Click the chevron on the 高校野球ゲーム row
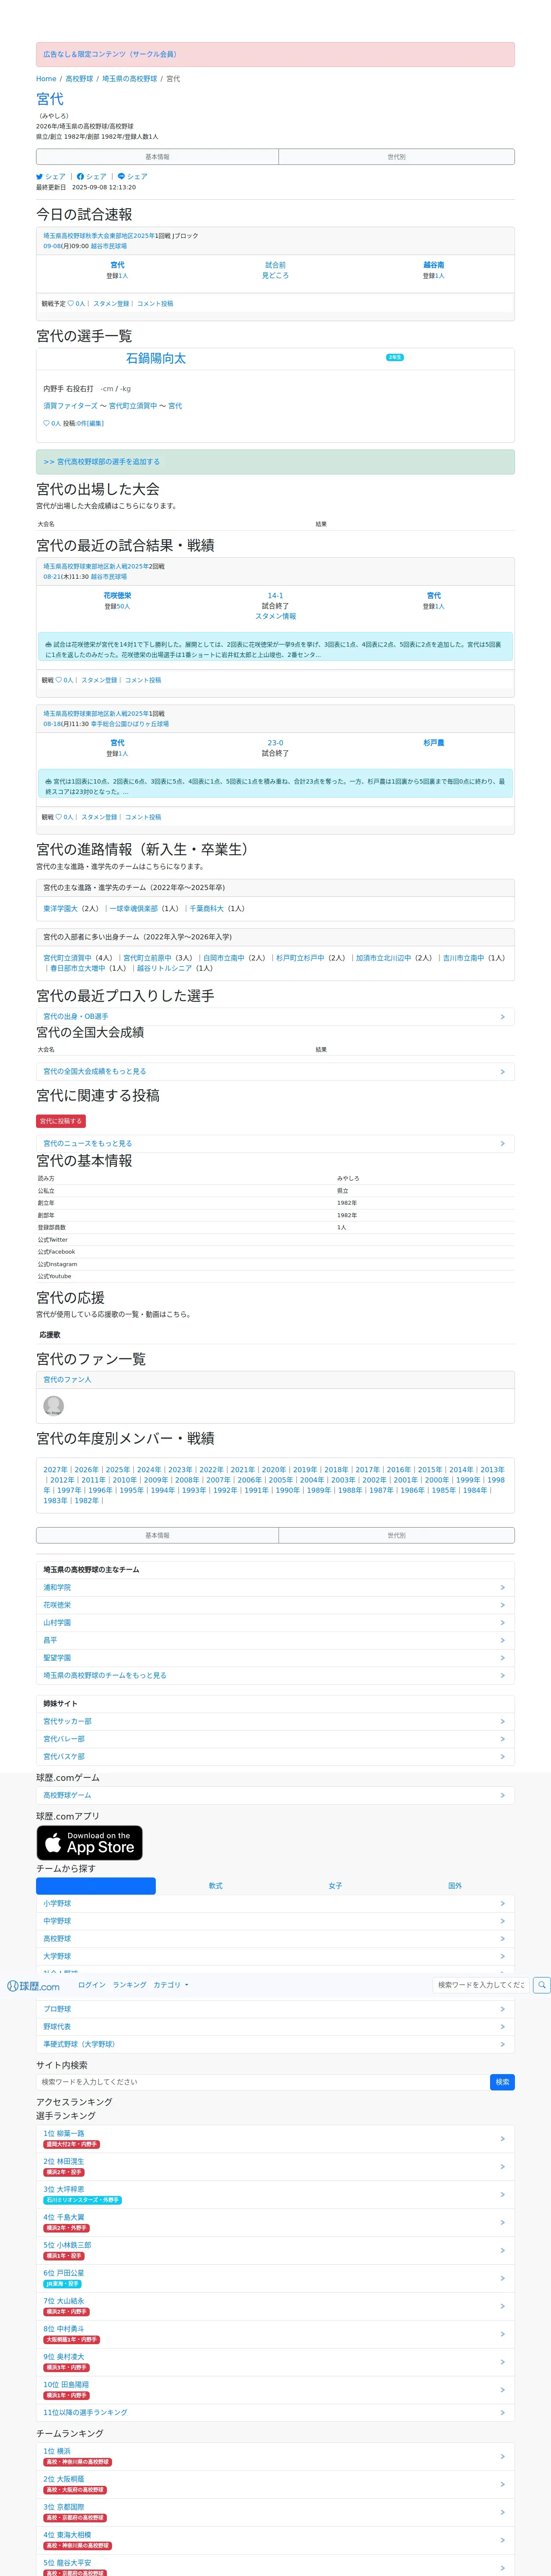Screen dimensions: 551x2576 click(502, 1796)
